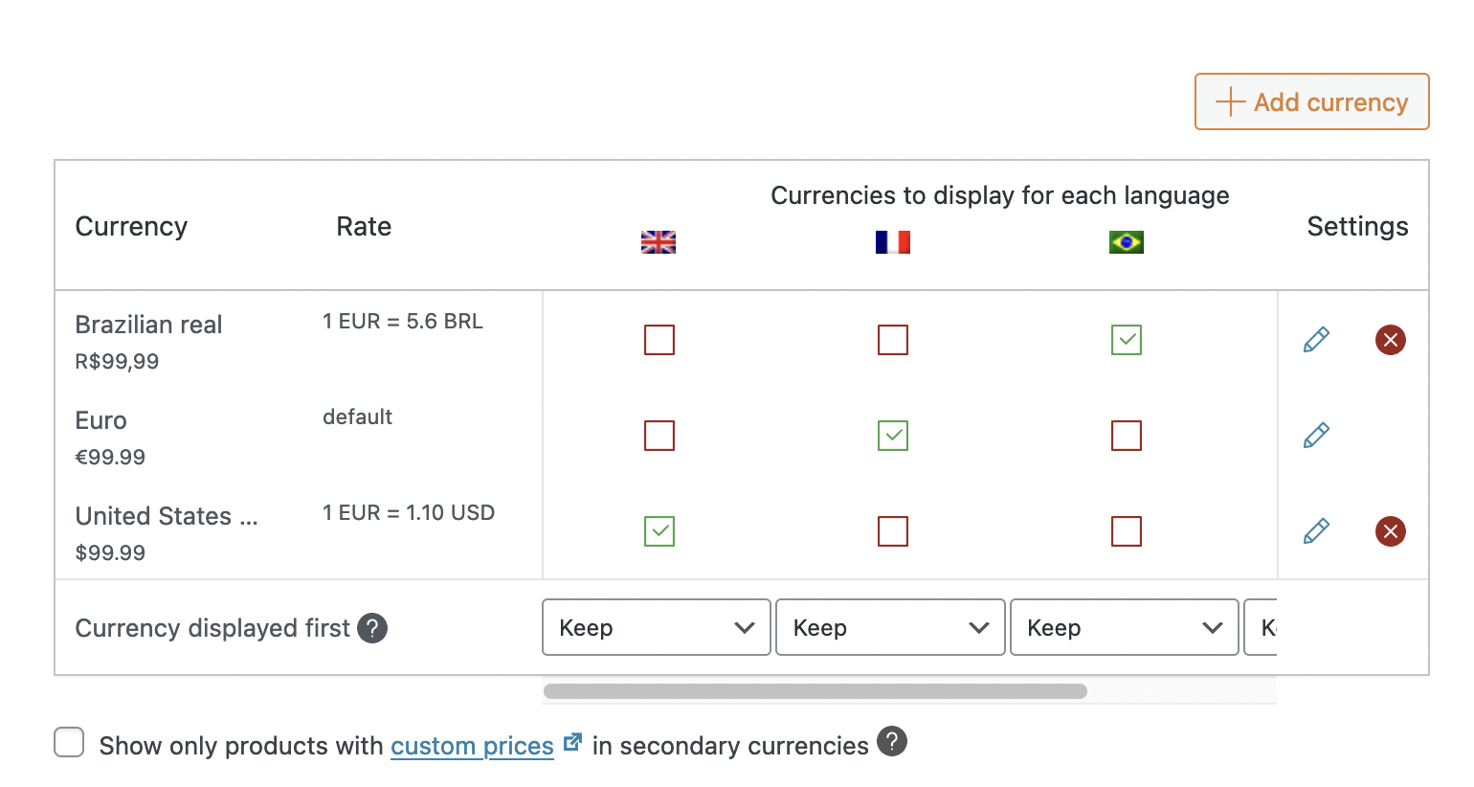Open first currency dropdown for Portuguese
Screen dimensions: 1474x787
click(1125, 627)
